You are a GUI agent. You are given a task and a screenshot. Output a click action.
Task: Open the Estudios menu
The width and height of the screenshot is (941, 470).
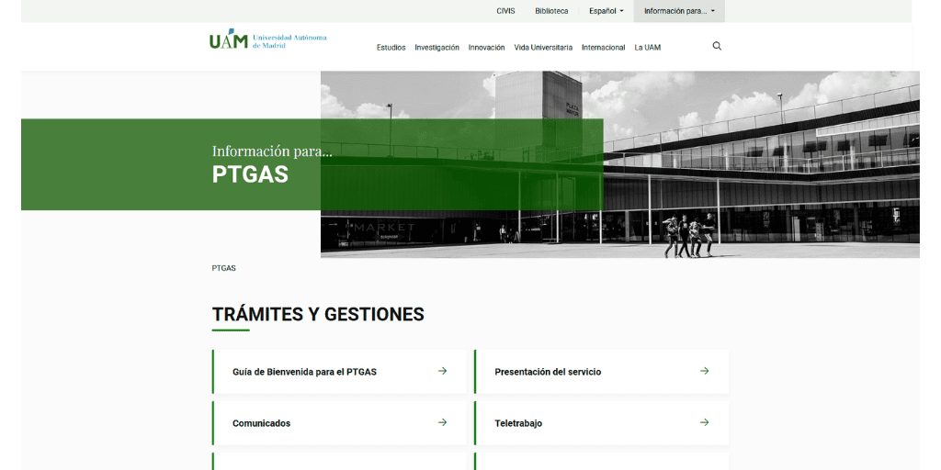[391, 48]
